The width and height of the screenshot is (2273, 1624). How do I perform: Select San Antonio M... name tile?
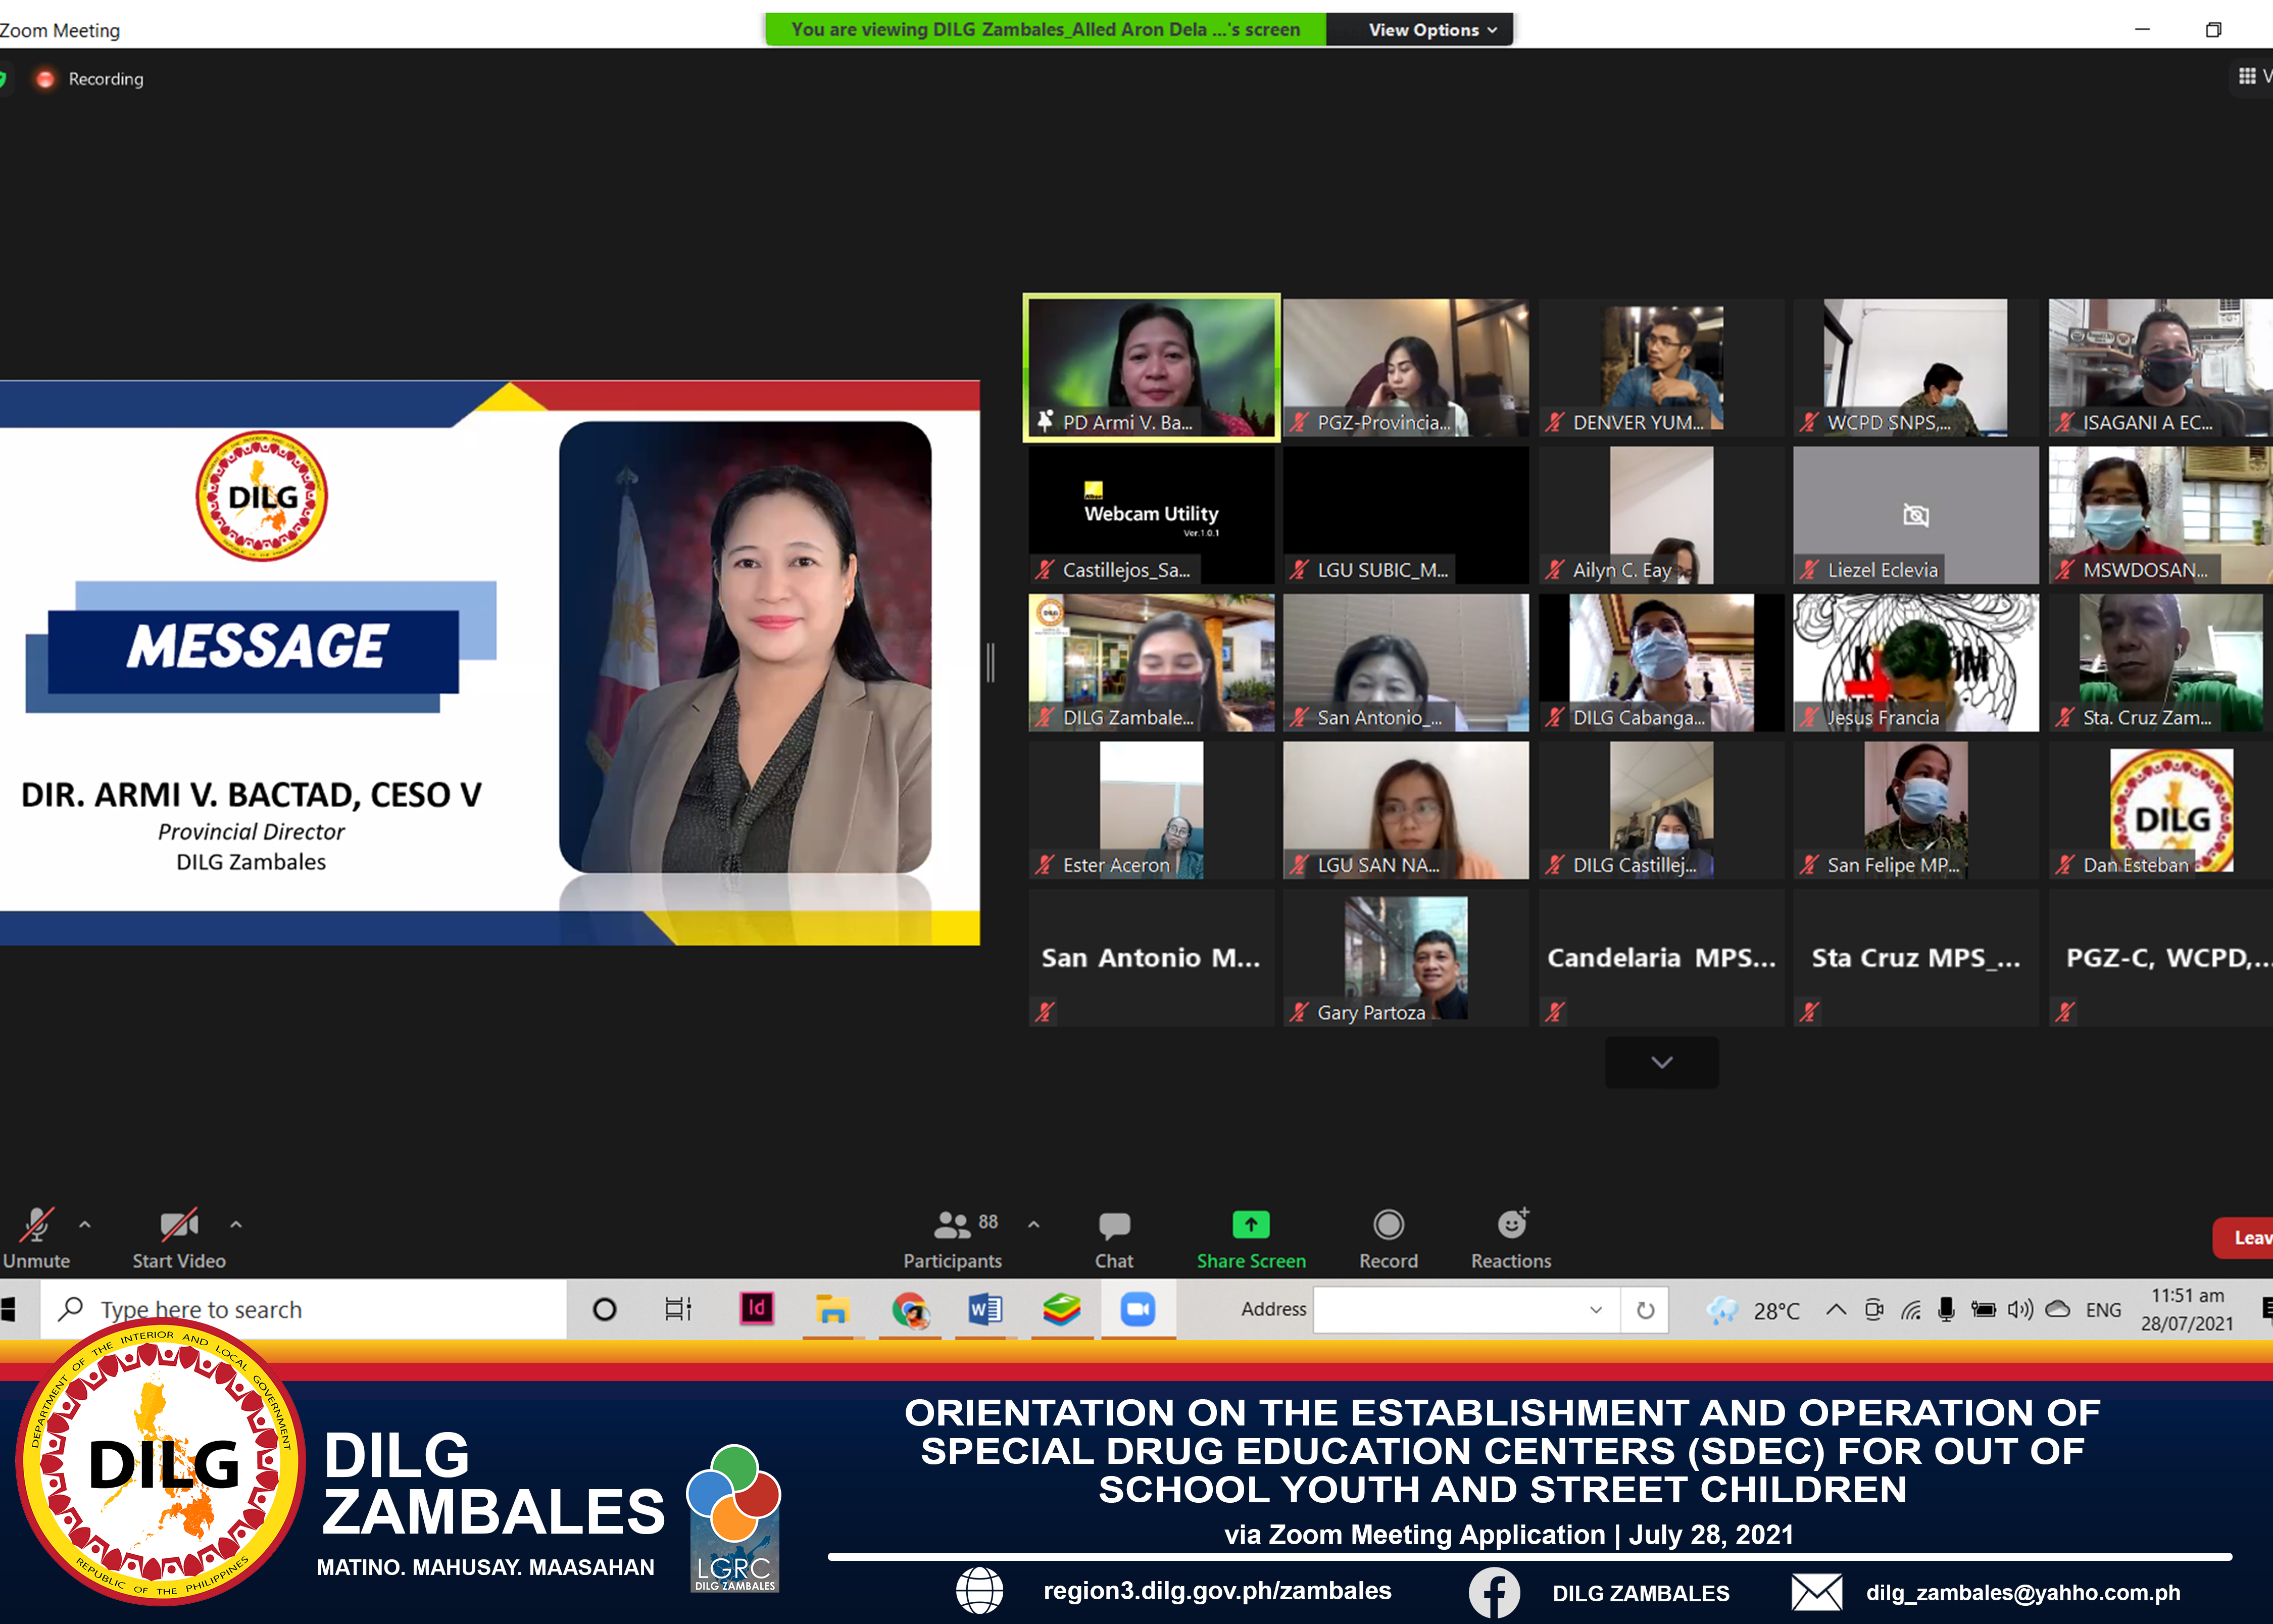coord(1151,958)
